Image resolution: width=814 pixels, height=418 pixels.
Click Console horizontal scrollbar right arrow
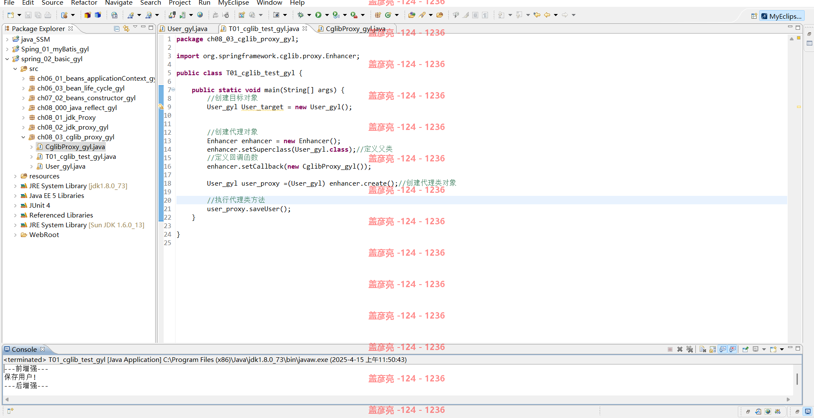point(788,399)
